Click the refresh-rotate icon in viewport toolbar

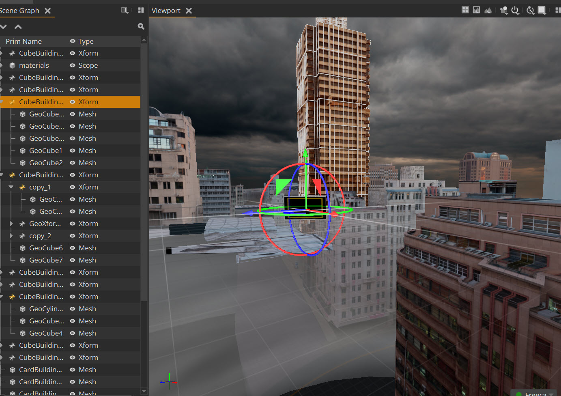(531, 10)
